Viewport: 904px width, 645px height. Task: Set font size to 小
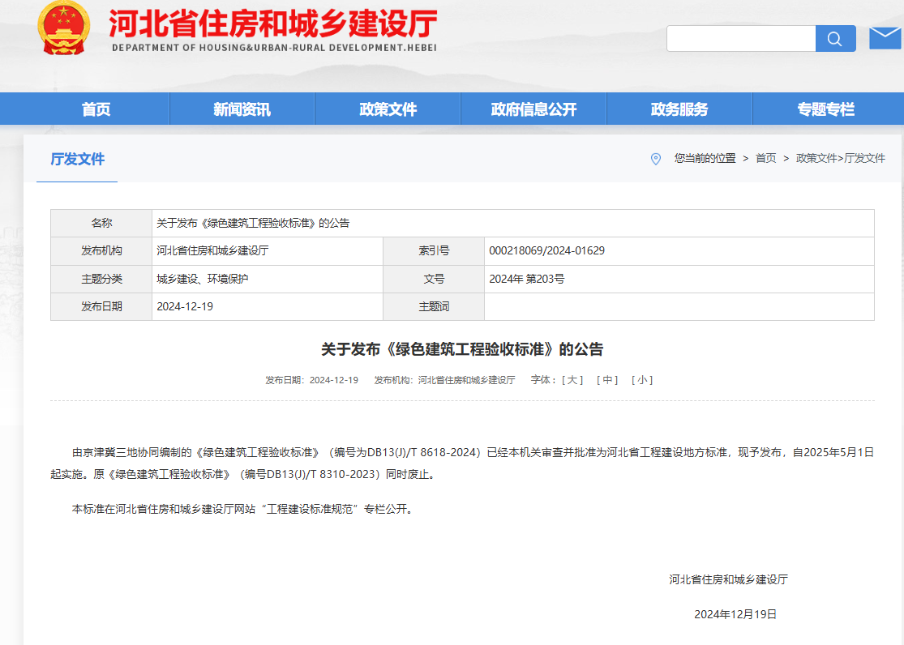pos(641,380)
